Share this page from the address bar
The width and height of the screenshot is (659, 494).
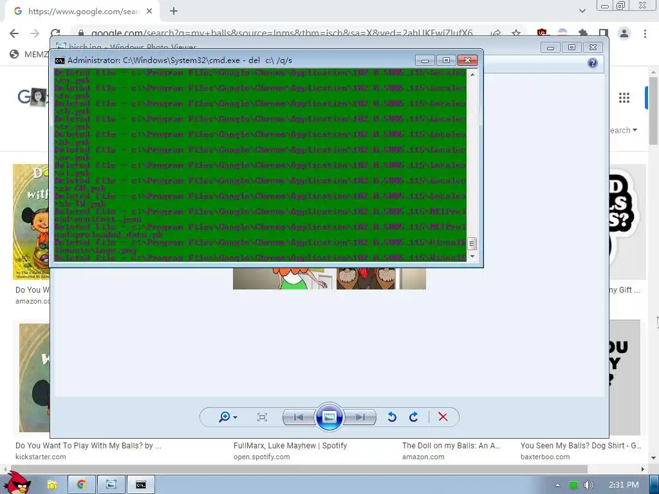[496, 33]
